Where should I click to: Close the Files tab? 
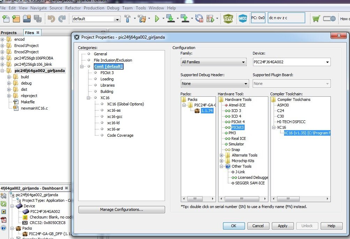click(38, 32)
